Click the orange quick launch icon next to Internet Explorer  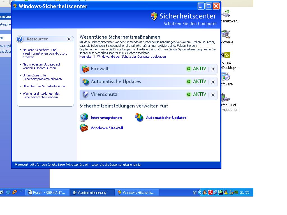(x=15, y=192)
